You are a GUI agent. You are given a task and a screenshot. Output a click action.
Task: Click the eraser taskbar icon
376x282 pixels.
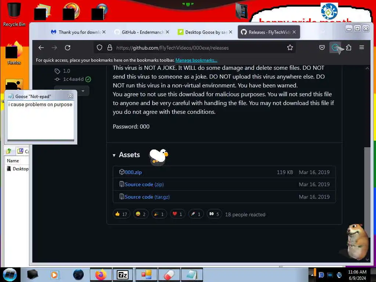tap(169, 275)
